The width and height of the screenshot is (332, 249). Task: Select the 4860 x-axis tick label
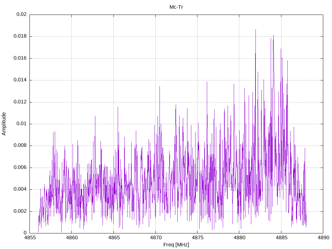click(72, 238)
